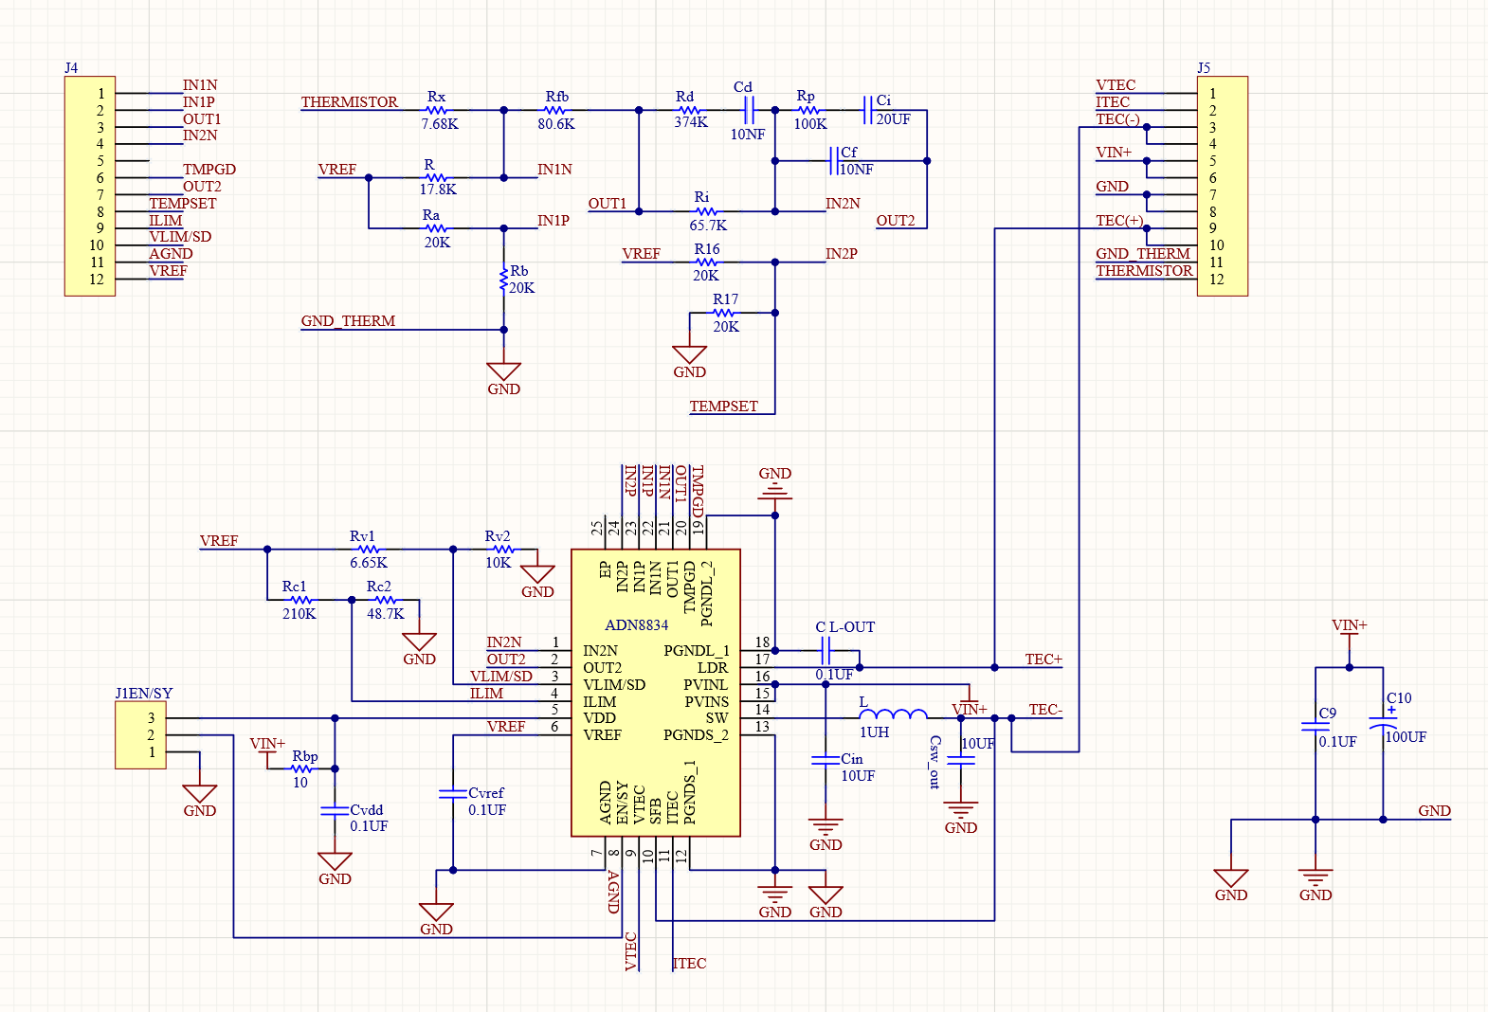The height and width of the screenshot is (1012, 1488).
Task: Click the THERMISTOR net label near Rx
Action: coord(350,102)
